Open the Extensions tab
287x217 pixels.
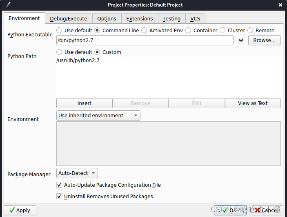pos(140,18)
